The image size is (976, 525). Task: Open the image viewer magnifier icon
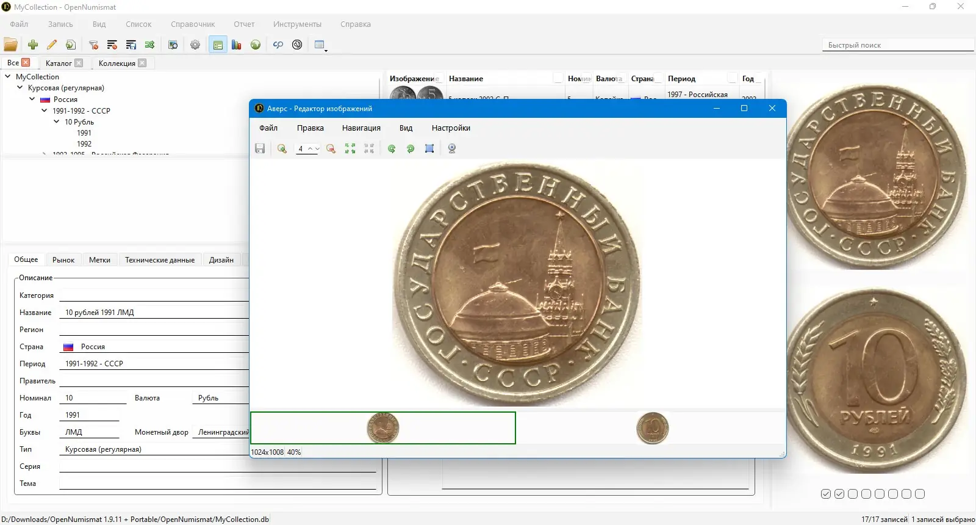(x=173, y=45)
